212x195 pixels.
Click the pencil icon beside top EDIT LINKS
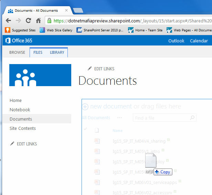pyautogui.click(x=89, y=69)
